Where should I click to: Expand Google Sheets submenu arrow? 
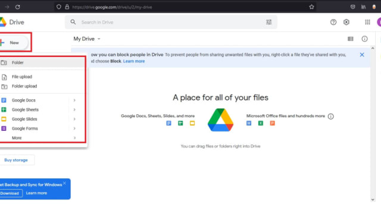click(74, 109)
